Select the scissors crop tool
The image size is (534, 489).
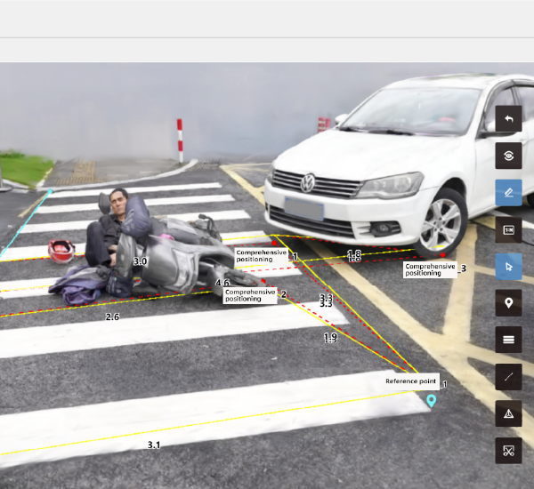click(x=508, y=451)
